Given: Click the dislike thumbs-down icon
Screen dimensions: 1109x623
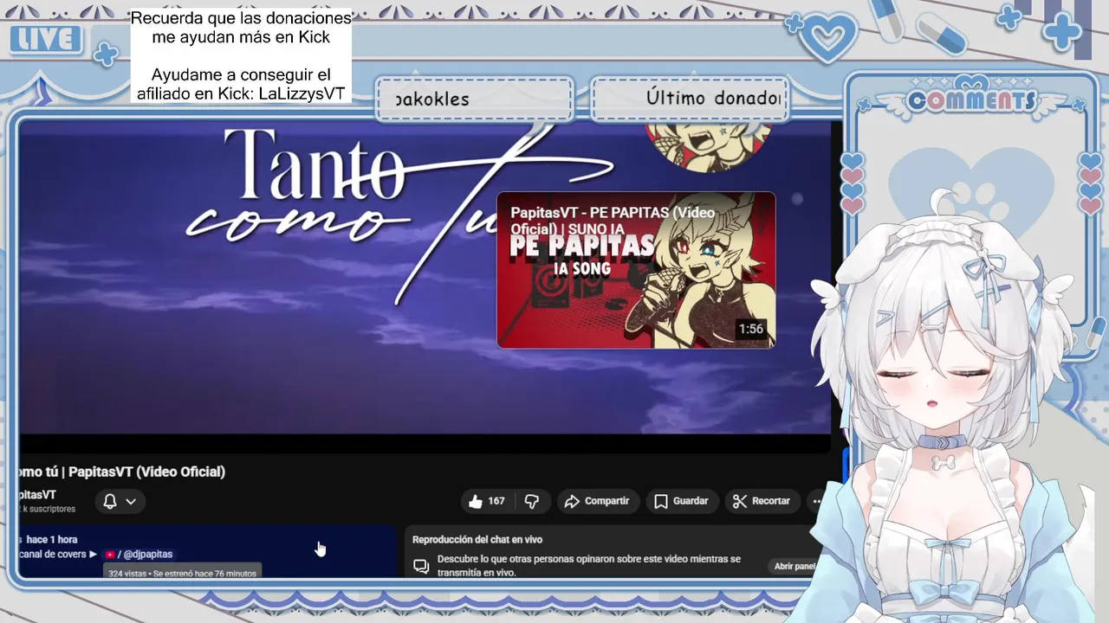Looking at the screenshot, I should [532, 501].
